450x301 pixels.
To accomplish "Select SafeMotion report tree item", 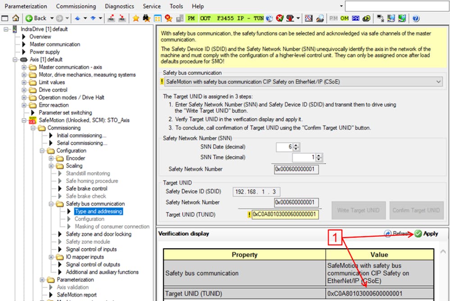I will 77,295.
